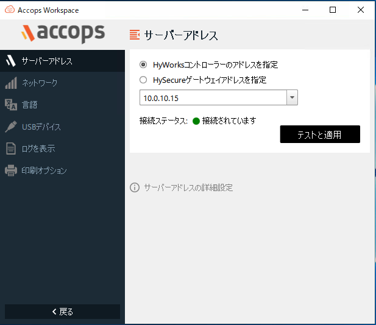Open the USBデバイス menu item
This screenshot has height=325, width=376.
pos(62,127)
